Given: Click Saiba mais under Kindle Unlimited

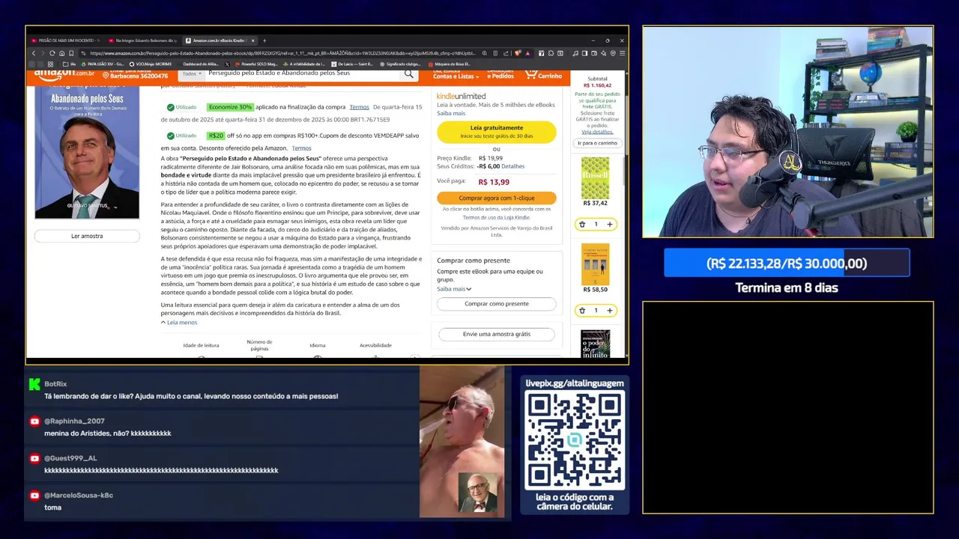Looking at the screenshot, I should (x=451, y=113).
